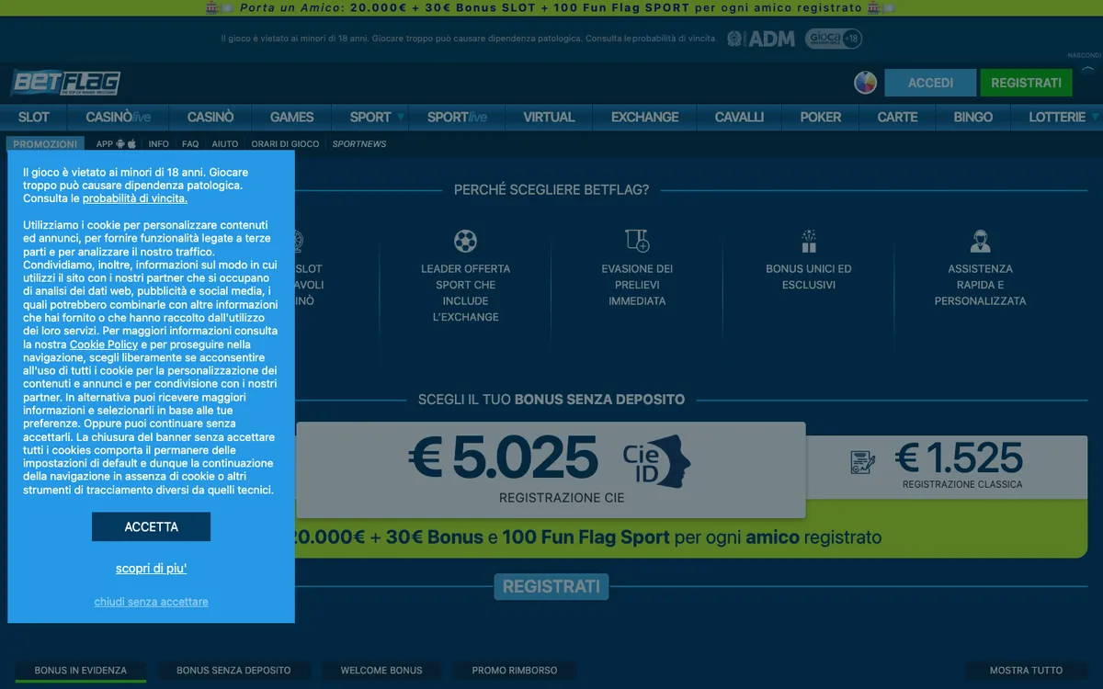Click the Assistenza Rapida support agent icon
Screen dimensions: 1103x689
pyautogui.click(x=980, y=241)
